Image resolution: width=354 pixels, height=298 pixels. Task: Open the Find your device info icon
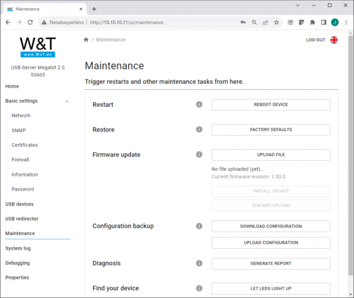point(199,288)
